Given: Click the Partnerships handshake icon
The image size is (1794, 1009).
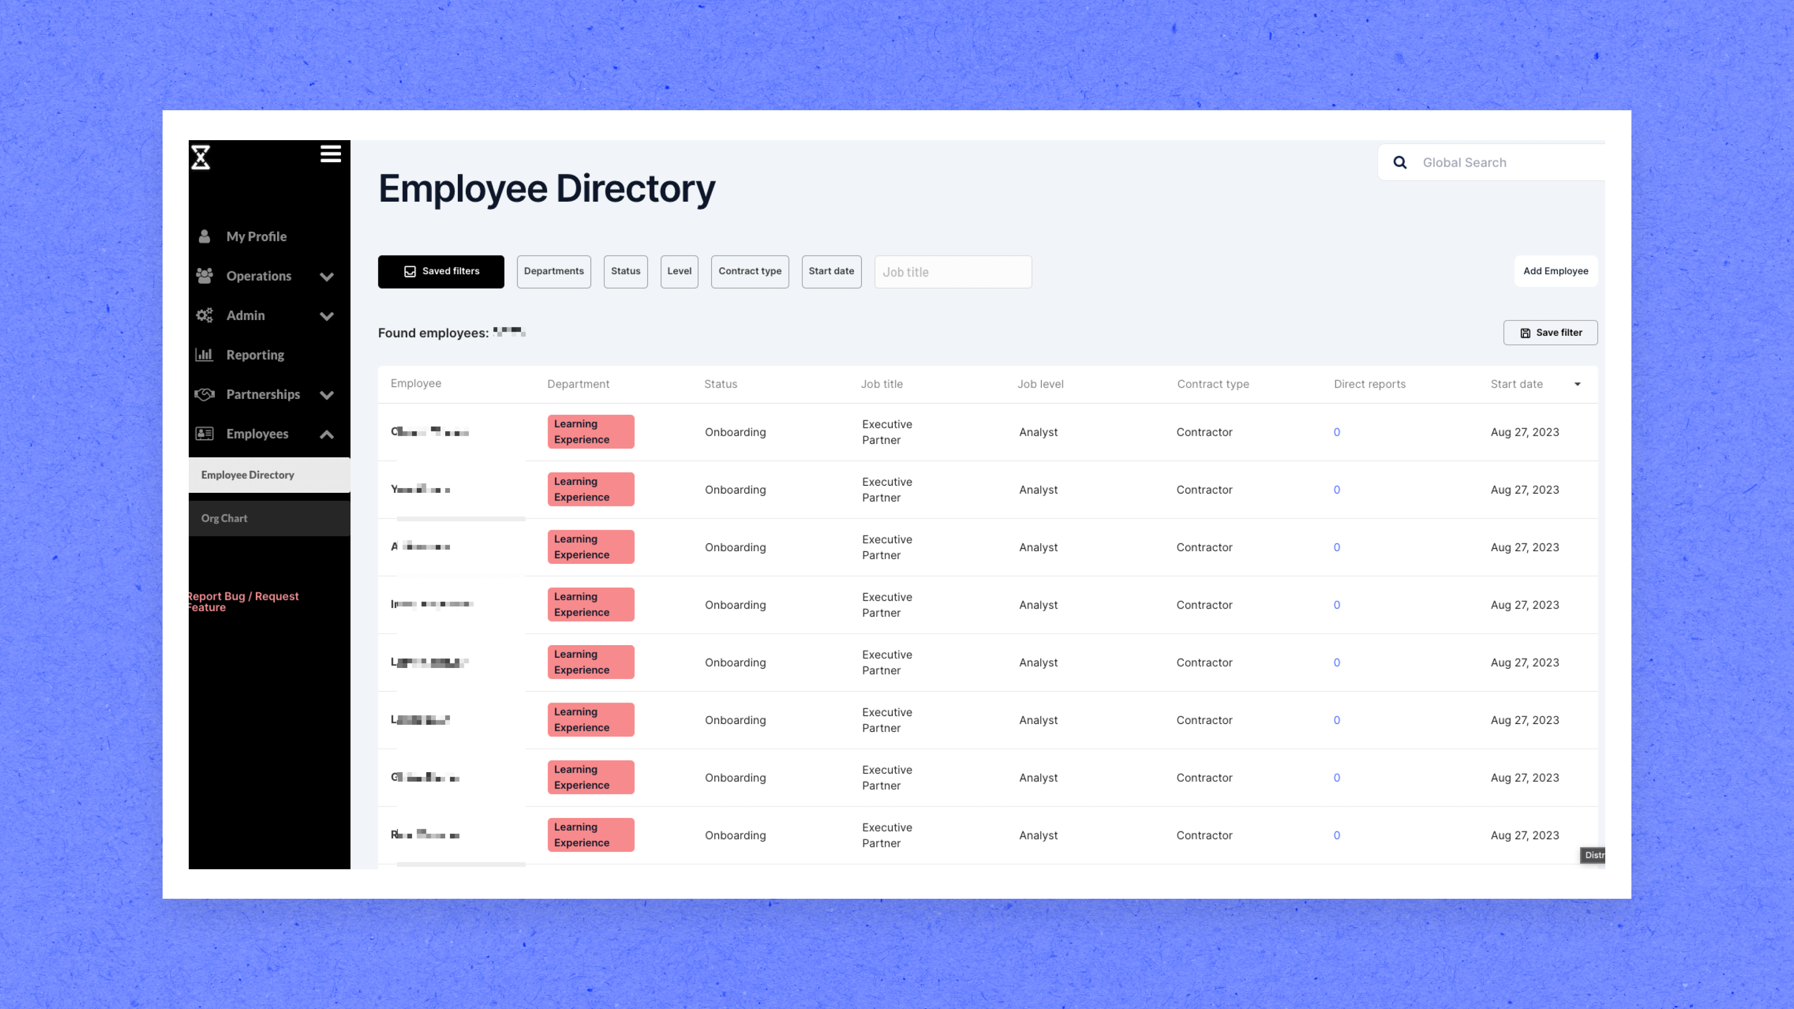Looking at the screenshot, I should pos(204,395).
